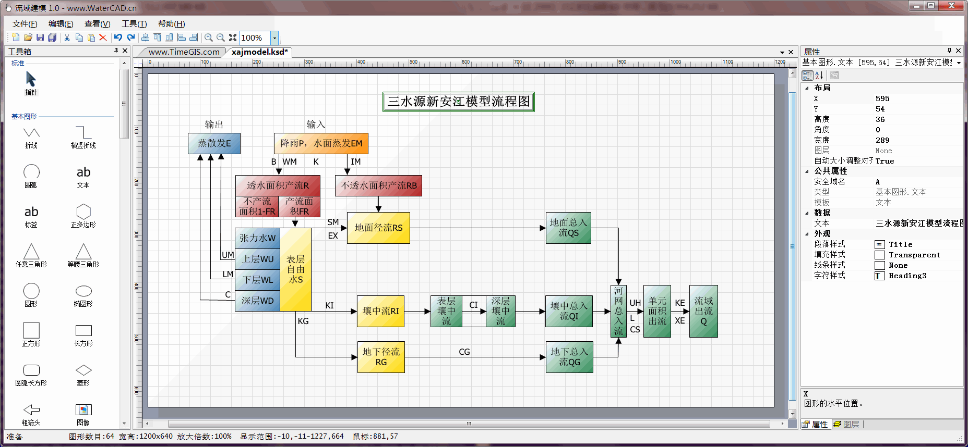Screen dimensions: 968x447
Task: Select the thick arrow (粗箭头) tool
Action: point(31,414)
